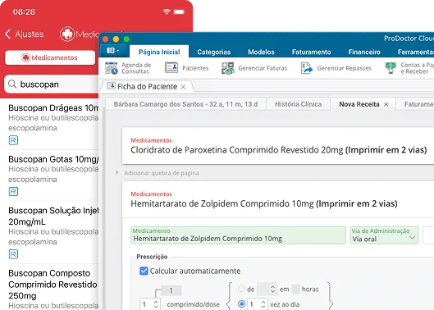Viewport: 434px width, 310px height.
Task: Tap prescription R icon under Buscopan Solução Injetável
Action: 13,254
